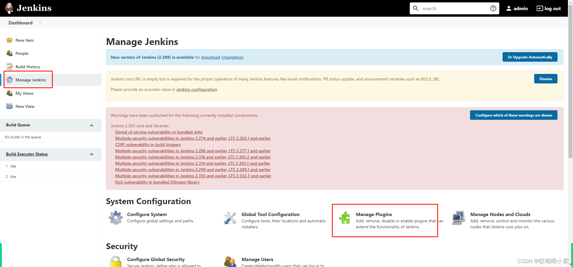Open vulnerabilities link for Jenkins 2.314 and earlier
The image size is (573, 267).
click(x=192, y=163)
